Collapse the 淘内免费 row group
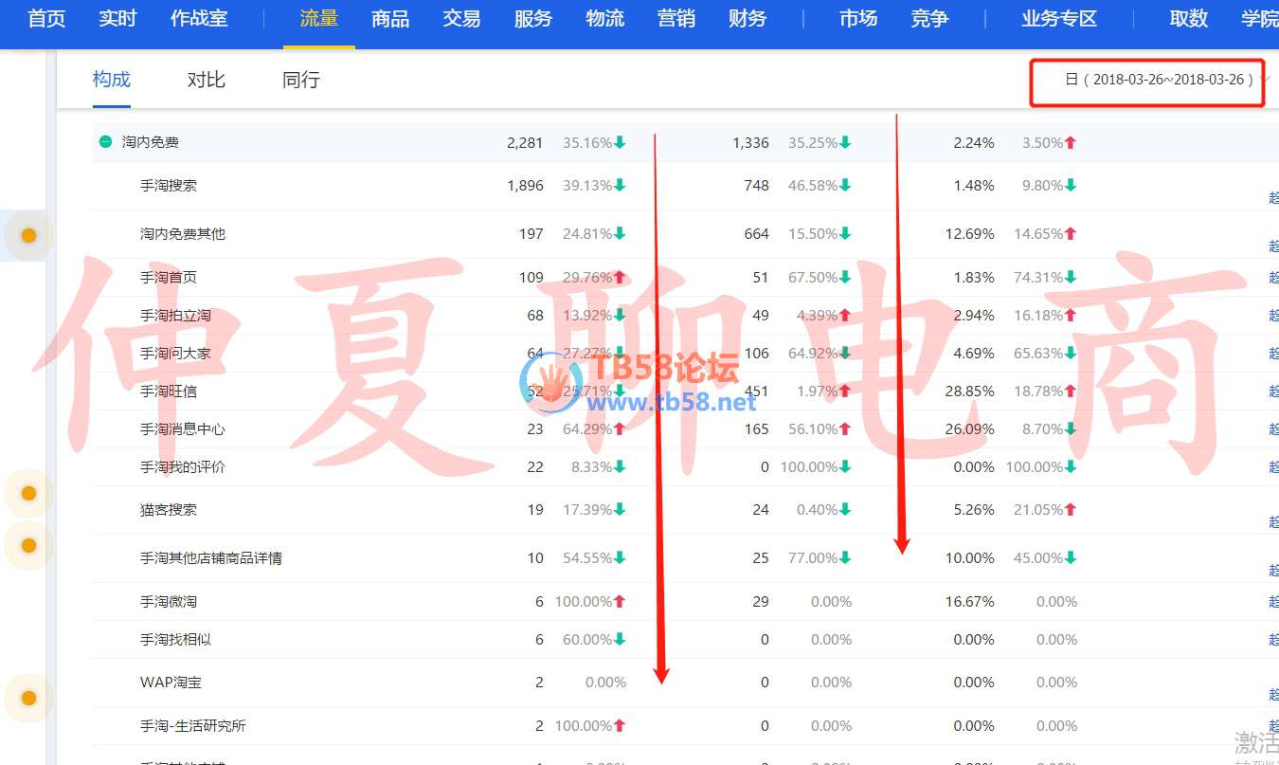 [x=105, y=142]
